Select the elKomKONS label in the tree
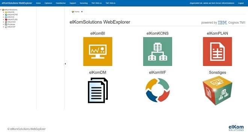Image resolution: width=248 pixels, height=139 pixels. tap(13, 15)
